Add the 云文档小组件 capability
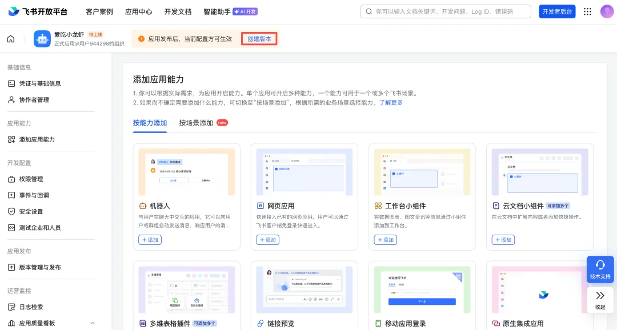 503,240
